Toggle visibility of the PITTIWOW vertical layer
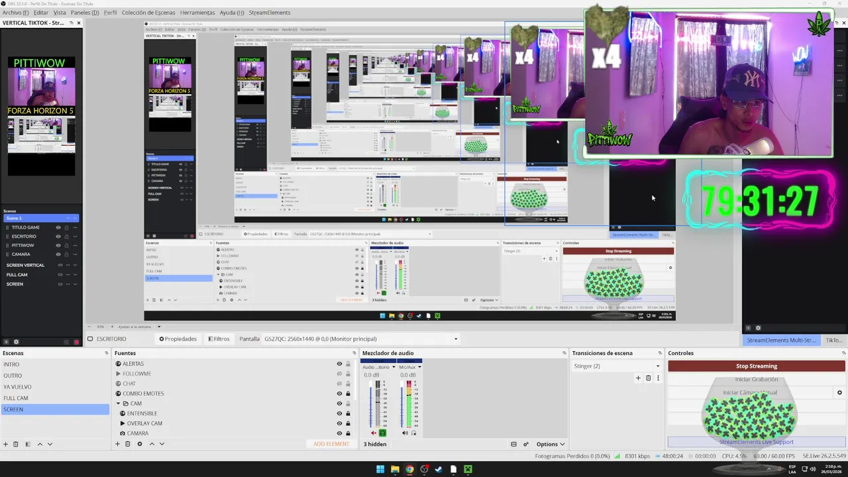The width and height of the screenshot is (848, 477). point(58,245)
